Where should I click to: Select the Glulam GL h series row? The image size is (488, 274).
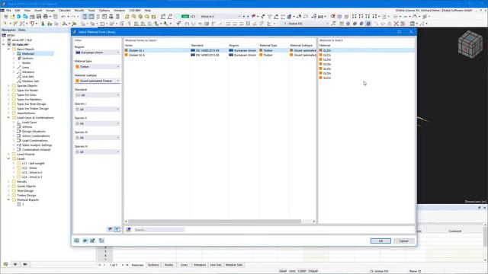pyautogui.click(x=220, y=55)
